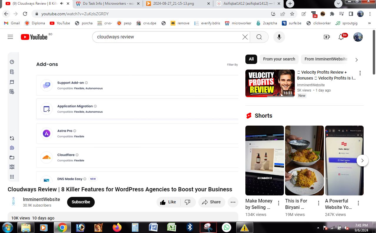Image resolution: width=376 pixels, height=233 pixels.
Task: Open WhatsApp from the taskbar
Action: click(226, 227)
